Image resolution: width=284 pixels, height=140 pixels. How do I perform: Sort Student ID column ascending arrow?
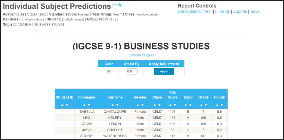point(62,105)
